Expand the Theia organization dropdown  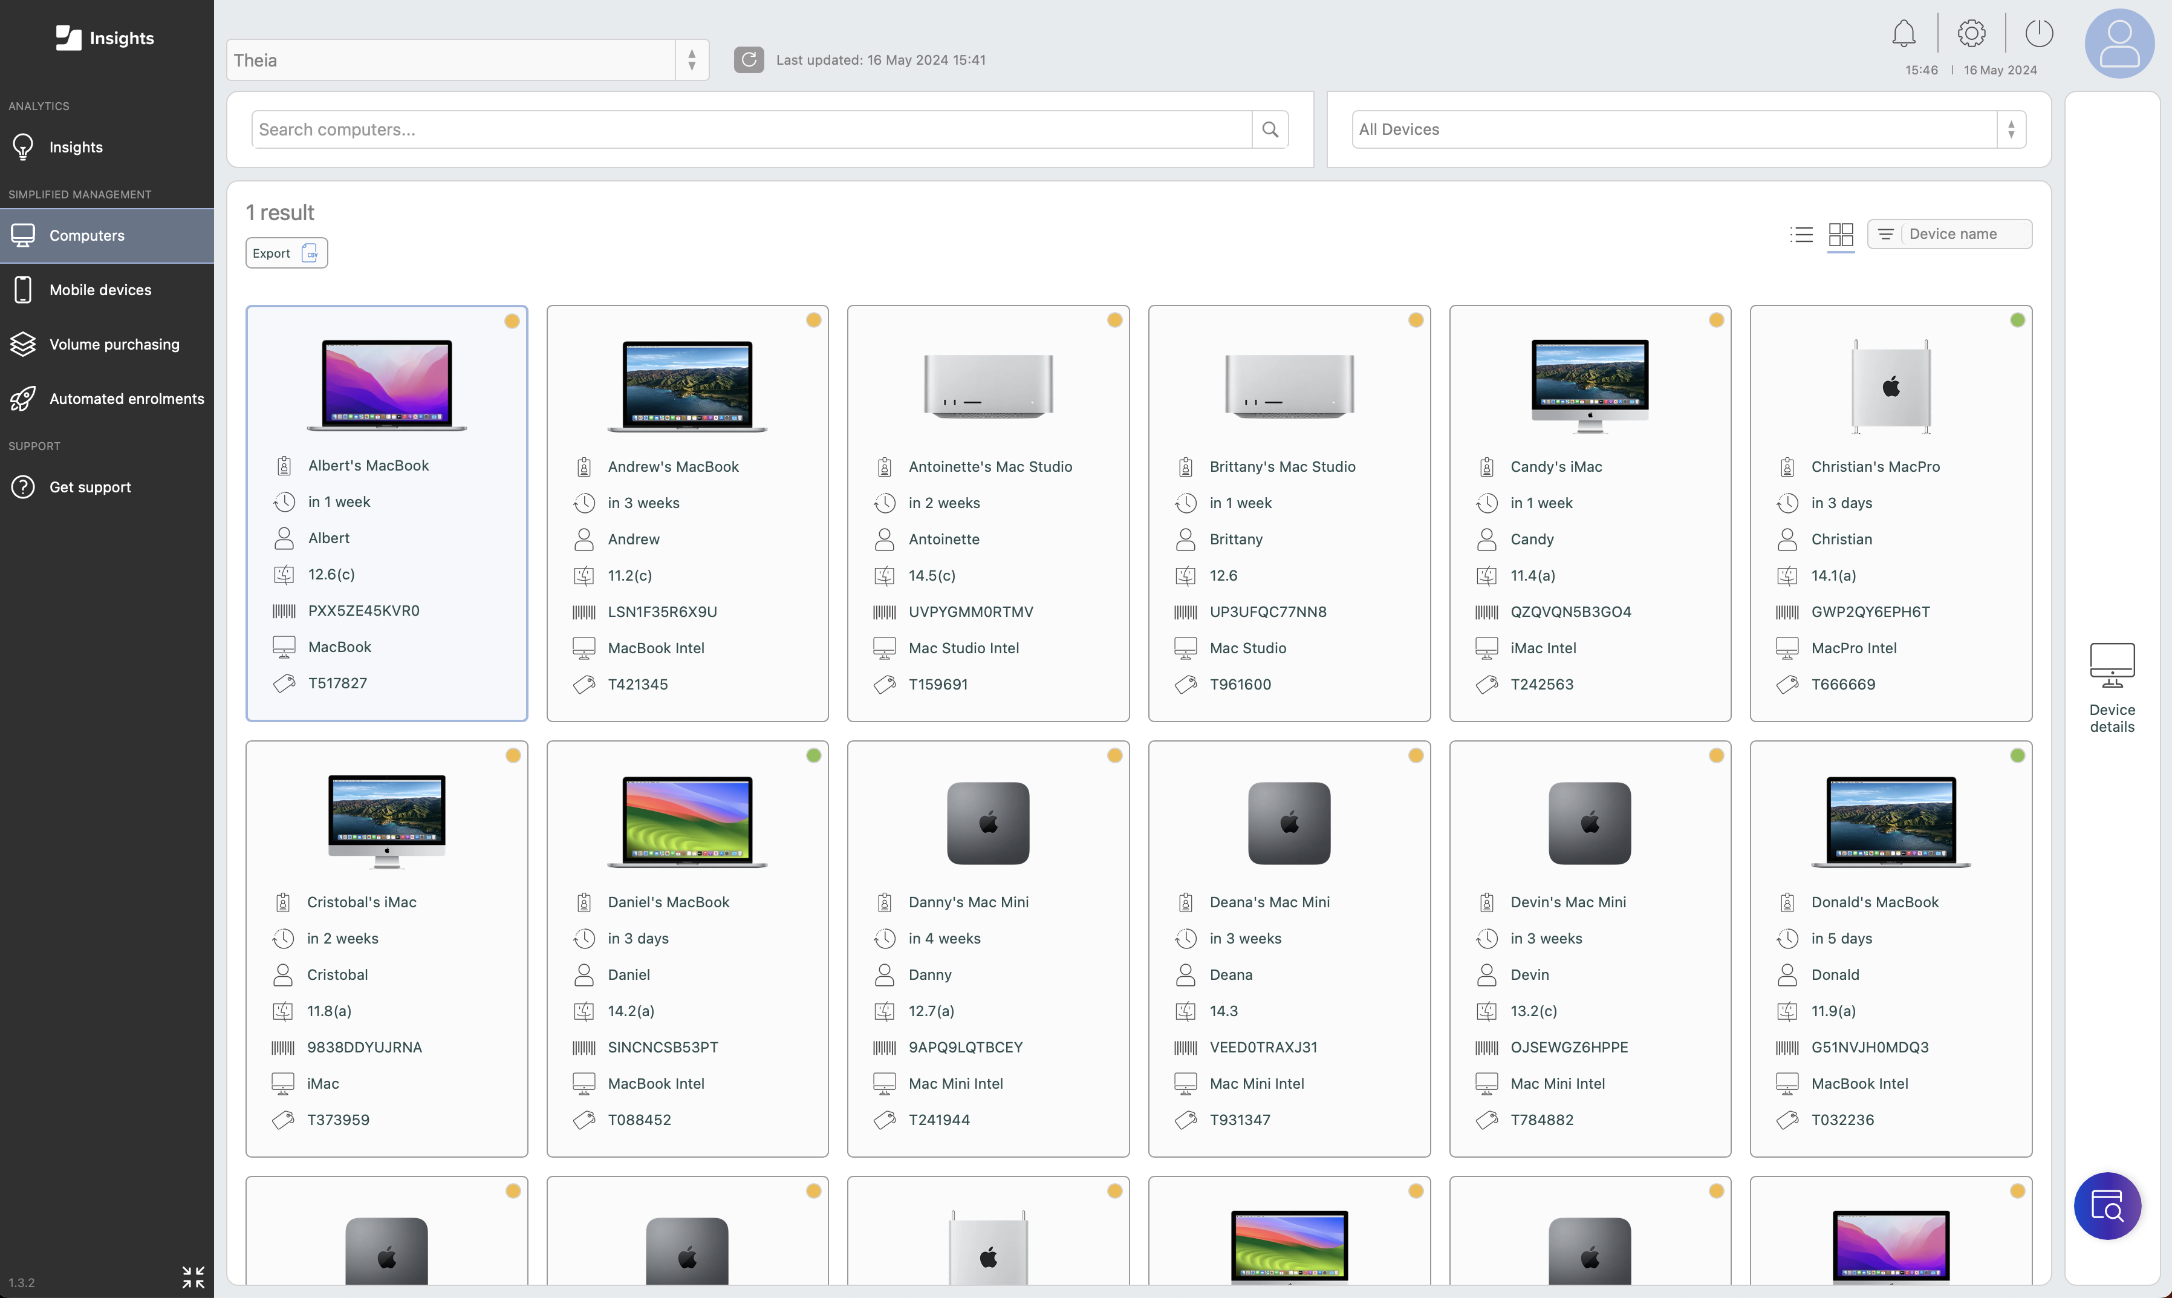pyautogui.click(x=468, y=59)
